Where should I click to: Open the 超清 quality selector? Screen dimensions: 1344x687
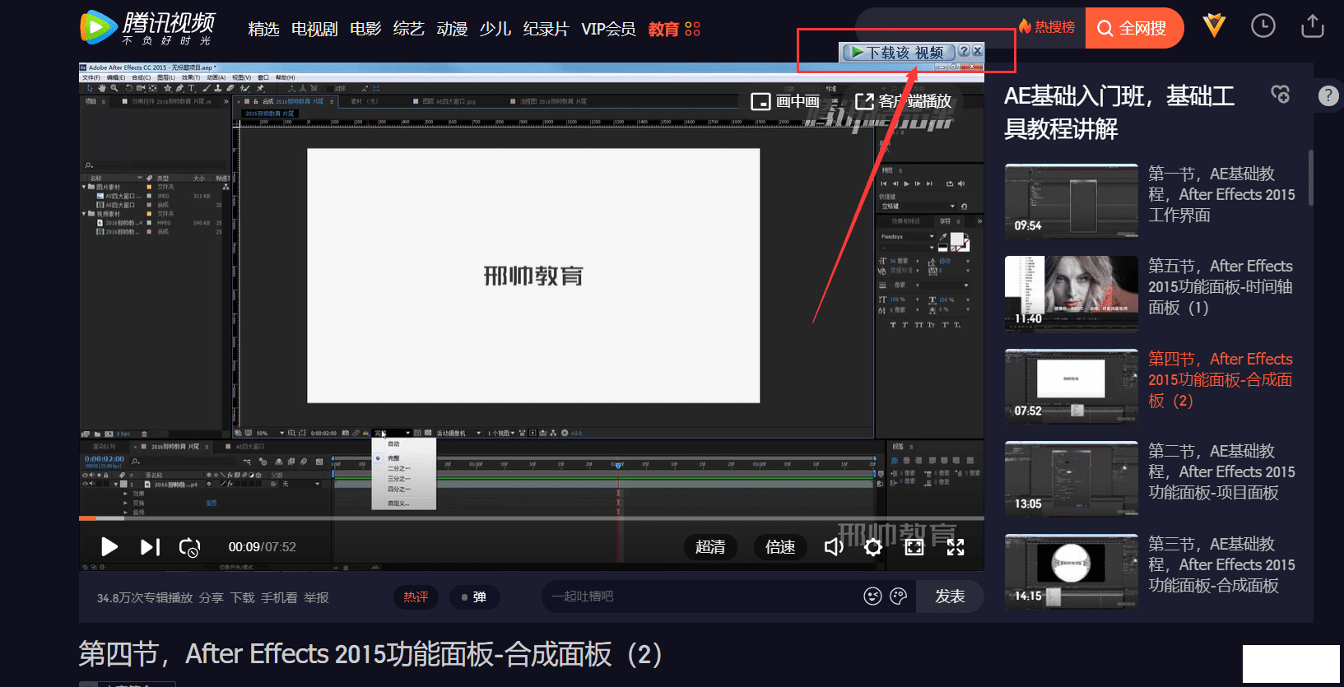[x=710, y=547]
